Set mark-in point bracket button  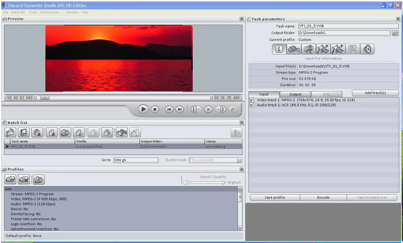[196, 109]
